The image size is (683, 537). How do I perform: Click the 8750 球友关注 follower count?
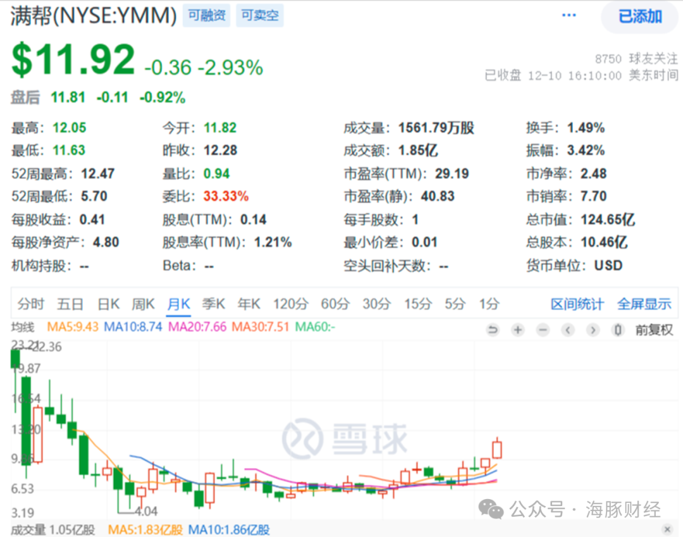(x=636, y=58)
